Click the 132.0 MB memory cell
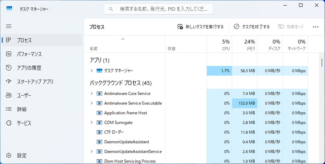325x164 pixels. pyautogui.click(x=245, y=103)
